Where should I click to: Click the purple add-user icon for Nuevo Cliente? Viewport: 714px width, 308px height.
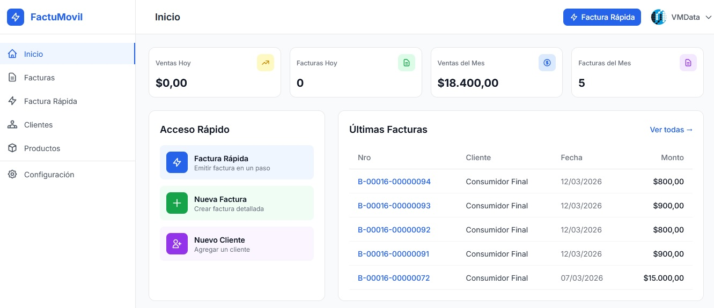177,244
